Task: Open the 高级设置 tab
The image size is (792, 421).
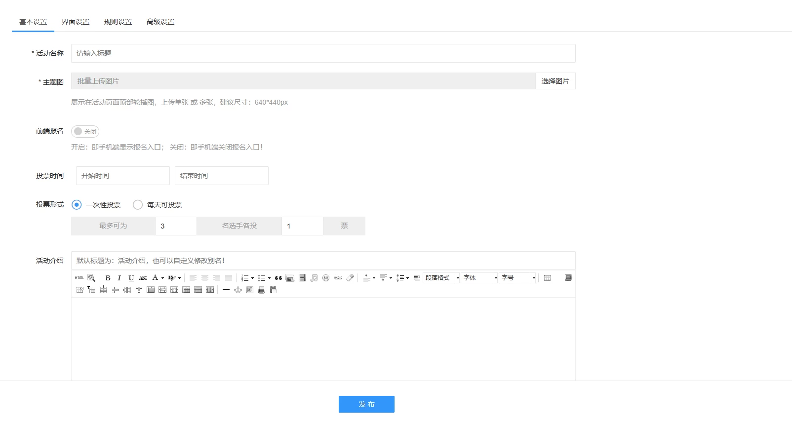Action: [160, 22]
